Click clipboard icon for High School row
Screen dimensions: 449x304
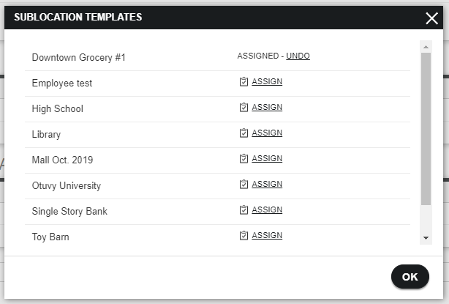tap(244, 107)
